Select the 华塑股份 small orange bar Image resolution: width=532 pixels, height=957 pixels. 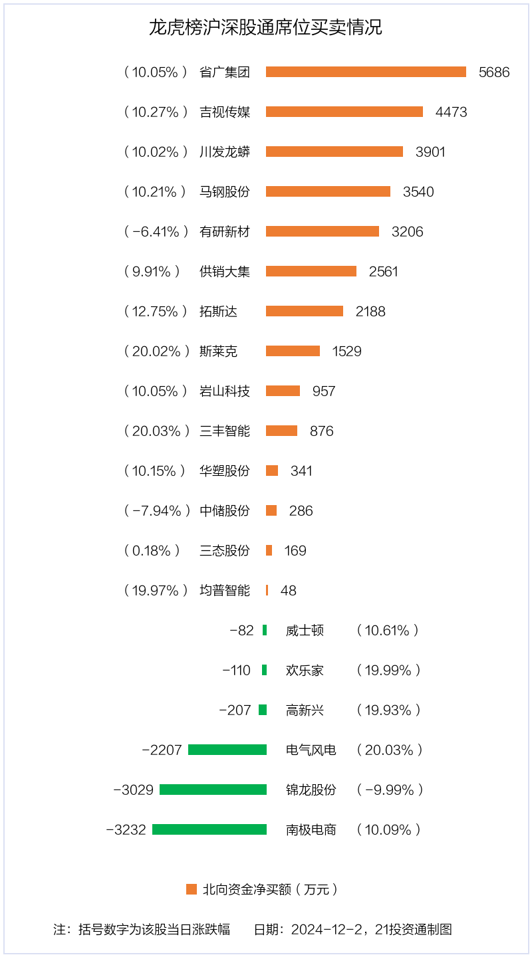coord(272,471)
